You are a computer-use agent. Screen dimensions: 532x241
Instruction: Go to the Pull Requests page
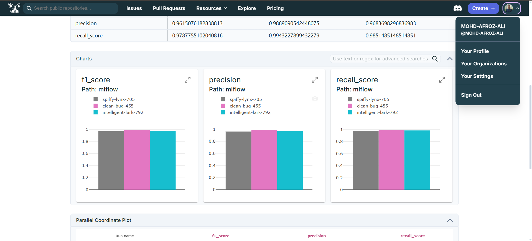point(169,8)
